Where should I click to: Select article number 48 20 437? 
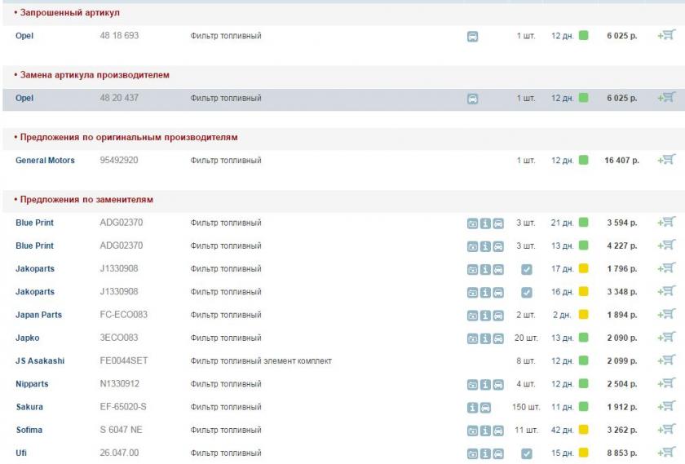point(119,98)
